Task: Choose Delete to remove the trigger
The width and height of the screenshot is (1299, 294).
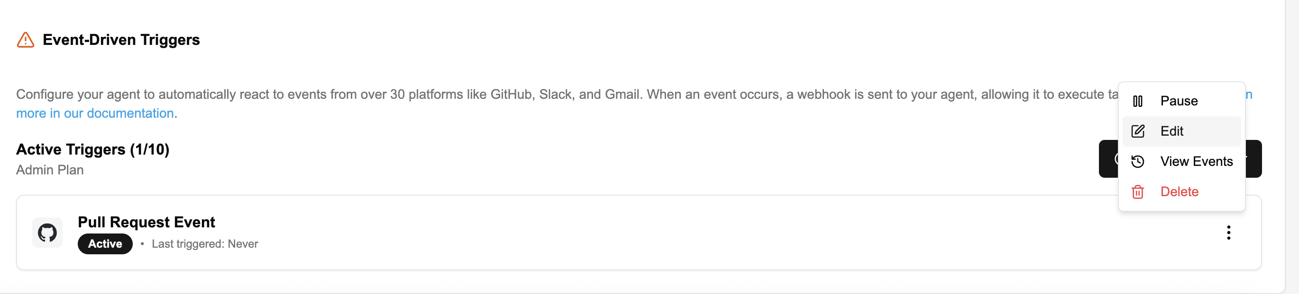Action: (x=1179, y=192)
